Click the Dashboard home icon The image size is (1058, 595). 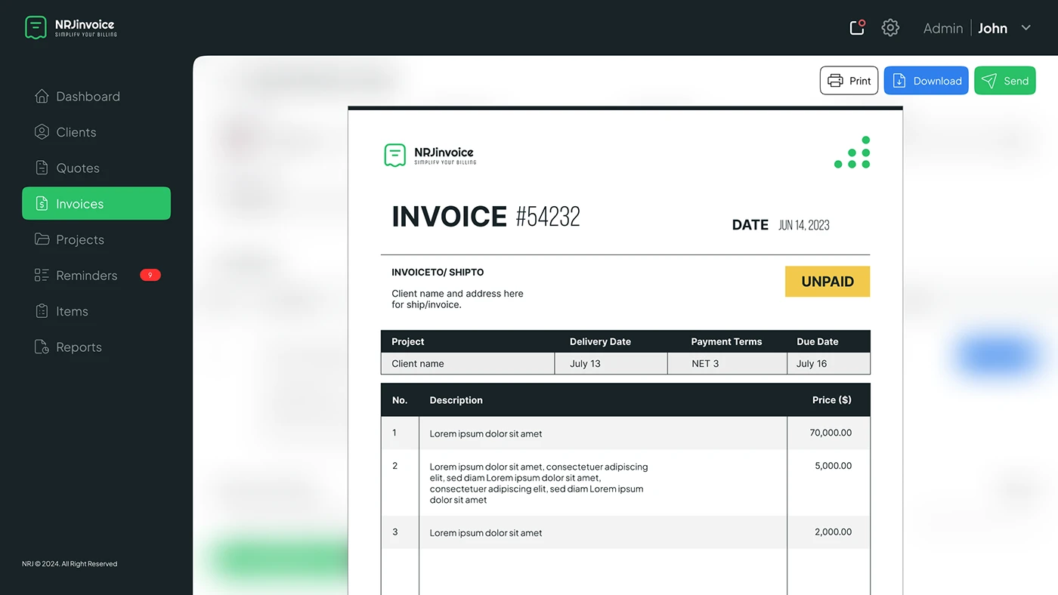pos(42,96)
